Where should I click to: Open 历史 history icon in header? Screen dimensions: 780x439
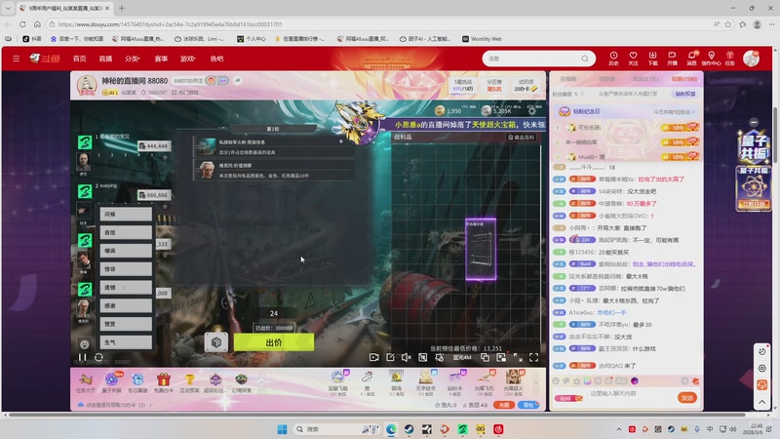pyautogui.click(x=613, y=59)
